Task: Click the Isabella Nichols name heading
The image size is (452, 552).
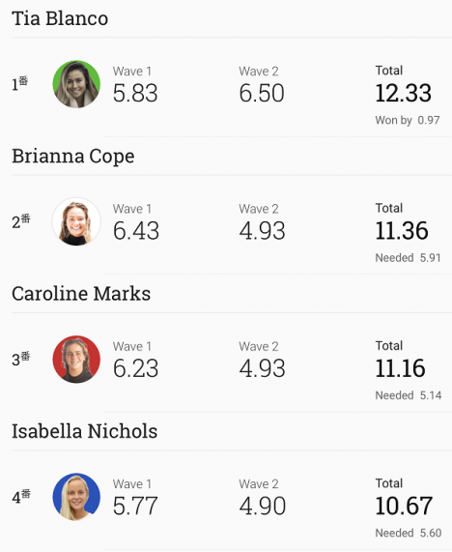Action: pos(84,431)
